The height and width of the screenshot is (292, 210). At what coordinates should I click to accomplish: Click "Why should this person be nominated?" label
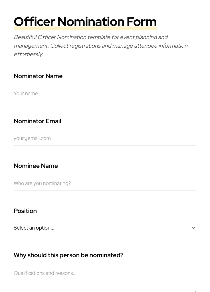[x=68, y=255]
